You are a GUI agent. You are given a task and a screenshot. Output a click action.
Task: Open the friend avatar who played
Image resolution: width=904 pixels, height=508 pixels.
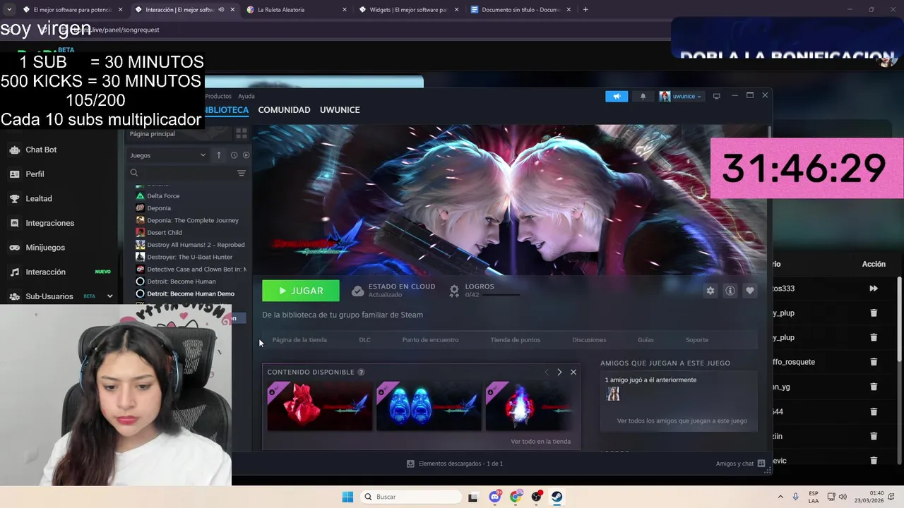[613, 394]
